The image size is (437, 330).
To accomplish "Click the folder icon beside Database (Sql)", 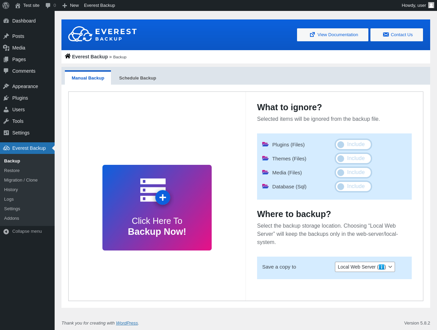I will [265, 186].
